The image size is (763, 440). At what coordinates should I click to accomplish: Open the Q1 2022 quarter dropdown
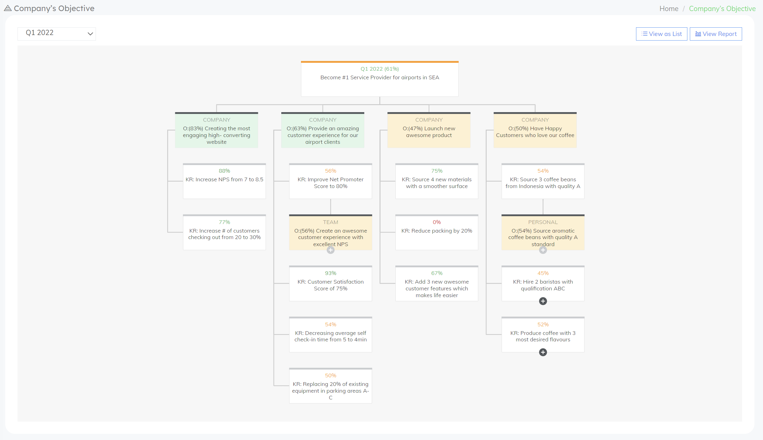(57, 33)
